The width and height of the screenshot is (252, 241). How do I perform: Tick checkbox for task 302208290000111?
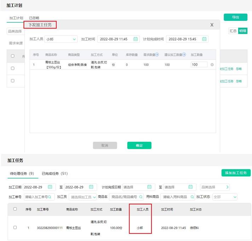[15, 228]
